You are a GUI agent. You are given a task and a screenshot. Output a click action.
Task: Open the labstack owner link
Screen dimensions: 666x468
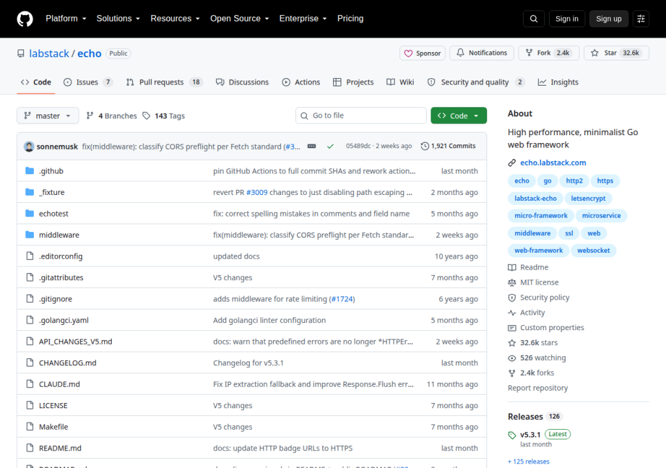(x=49, y=53)
